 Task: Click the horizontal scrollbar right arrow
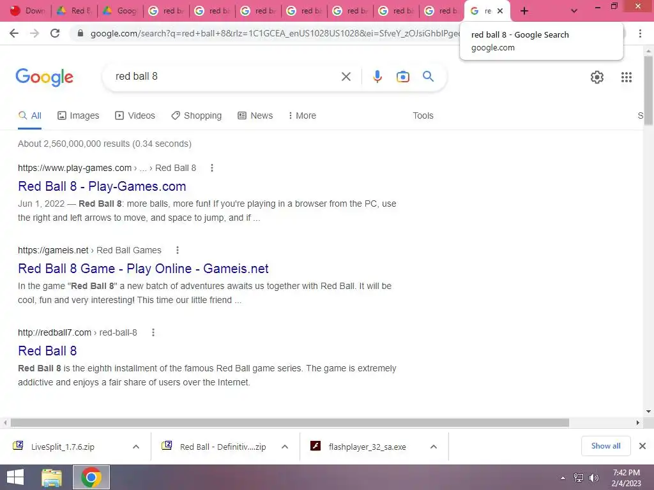638,422
